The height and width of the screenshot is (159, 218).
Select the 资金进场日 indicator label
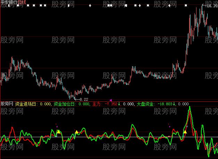coord(27,104)
